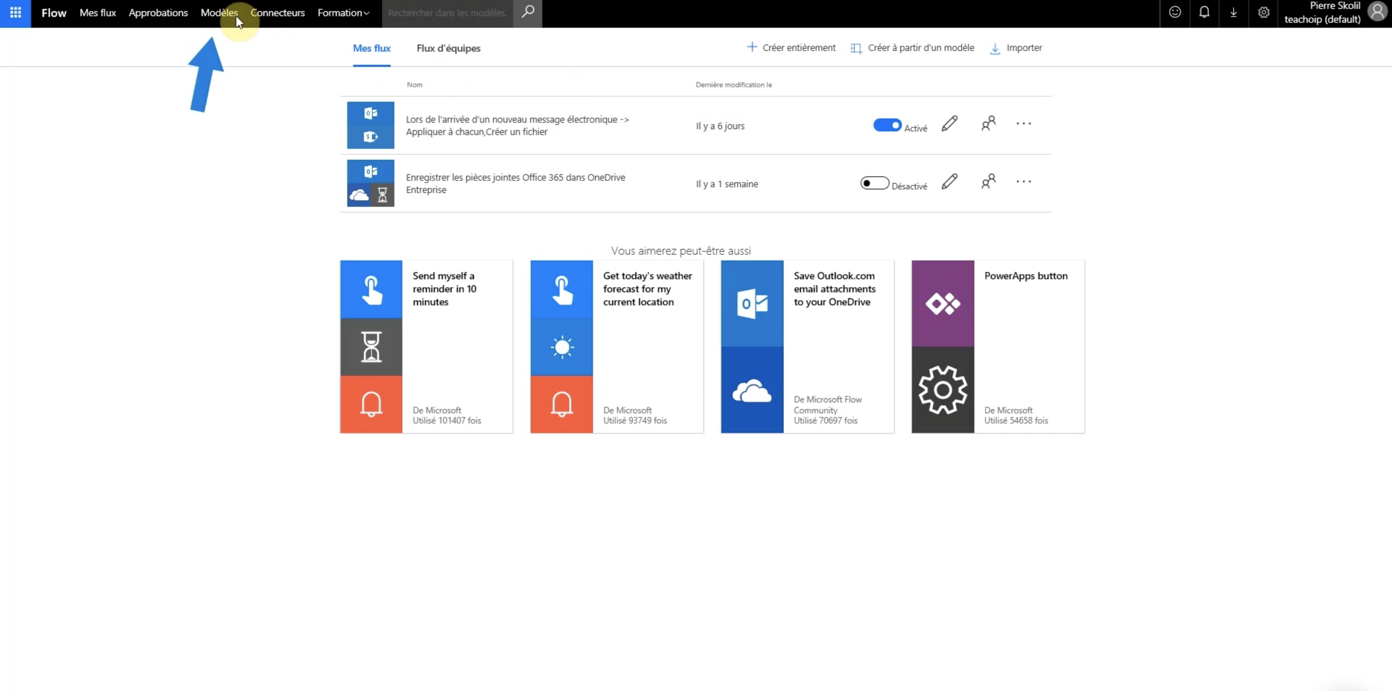1392x691 pixels.
Task: Click the hourglass icon on reminder template
Action: tap(371, 347)
